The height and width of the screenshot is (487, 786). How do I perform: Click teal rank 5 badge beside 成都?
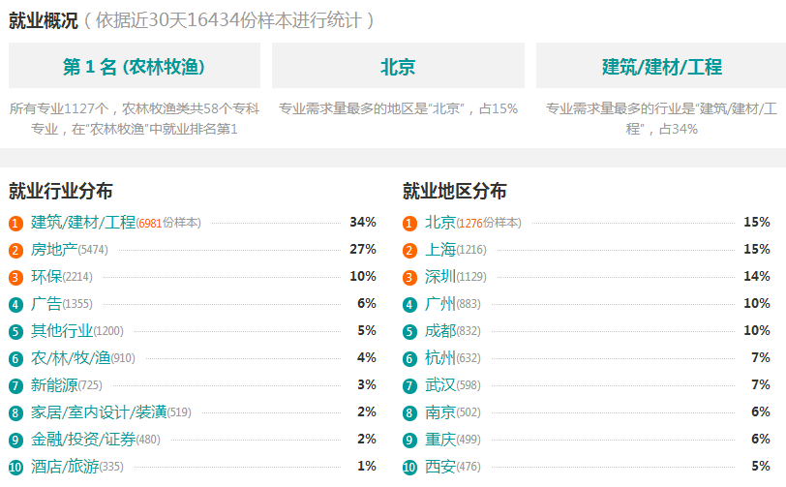(x=409, y=331)
